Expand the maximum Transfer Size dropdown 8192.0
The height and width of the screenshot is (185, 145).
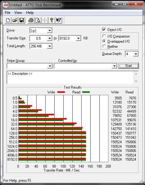click(78, 38)
